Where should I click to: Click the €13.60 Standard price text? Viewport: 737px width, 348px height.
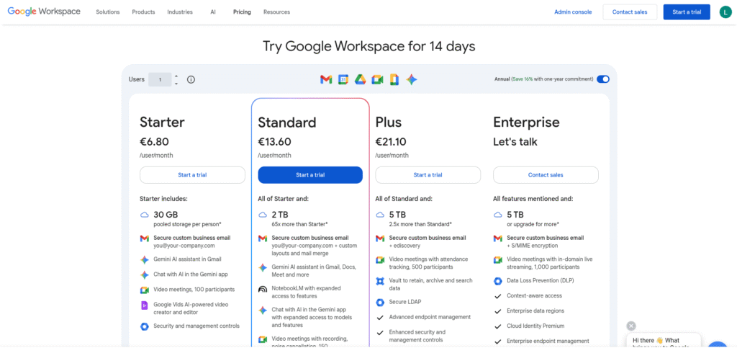[274, 141]
